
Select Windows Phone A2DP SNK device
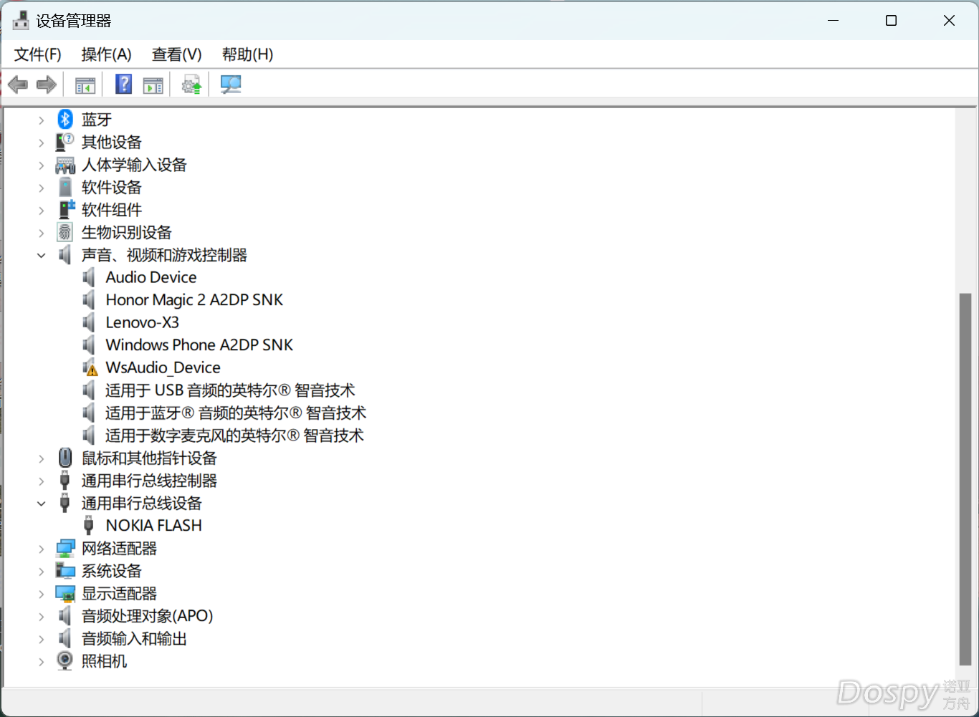pyautogui.click(x=199, y=345)
